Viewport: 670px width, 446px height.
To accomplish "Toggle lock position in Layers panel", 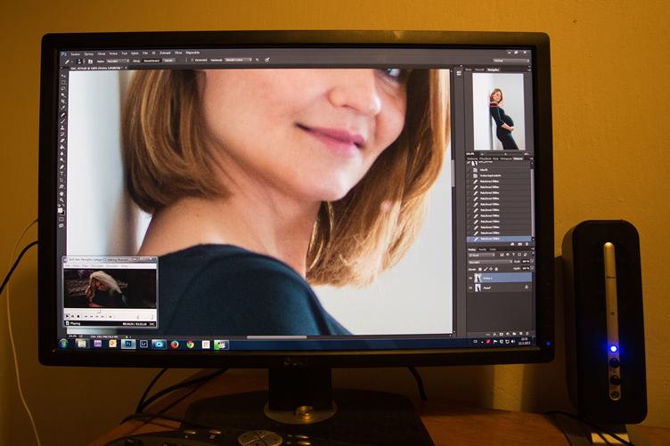I will pyautogui.click(x=491, y=269).
